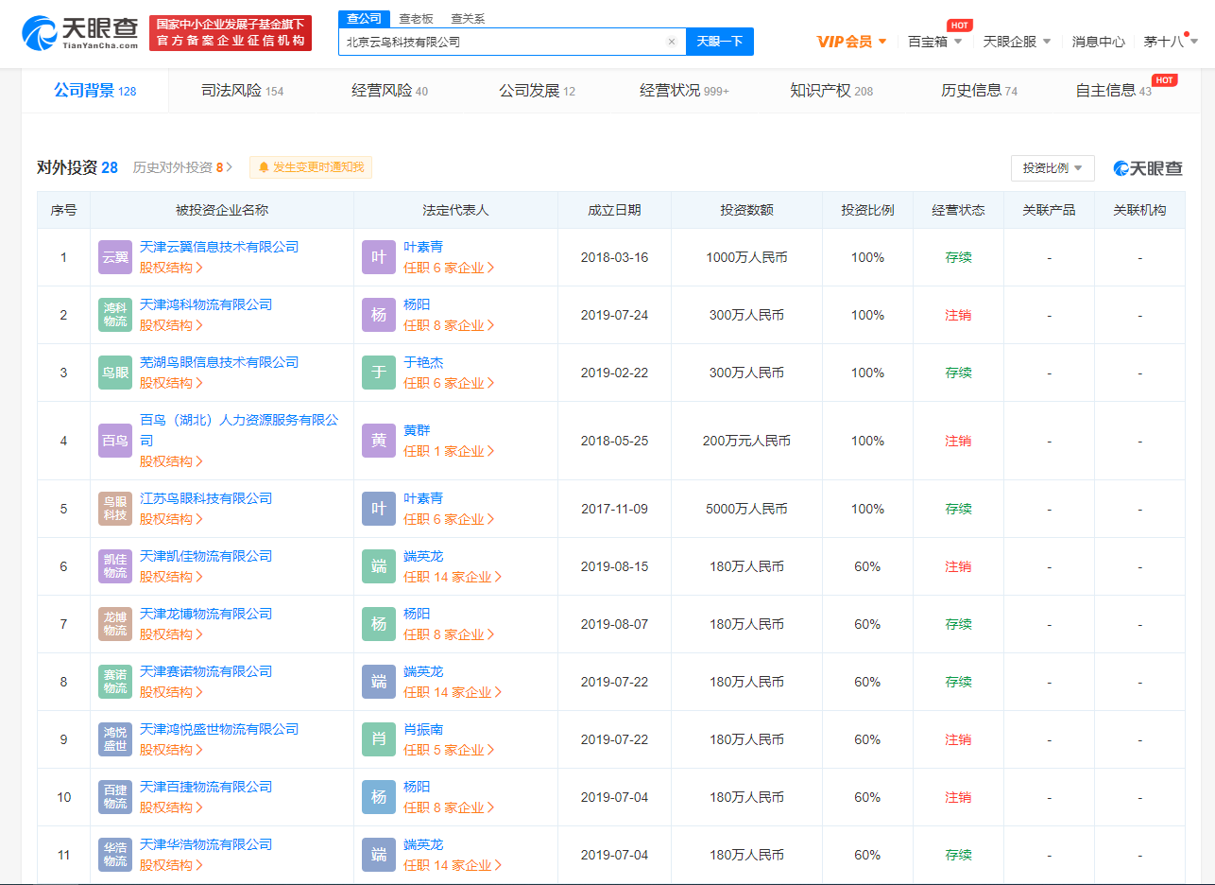Click the TianYanCha logo
Image resolution: width=1215 pixels, height=885 pixels.
tap(79, 33)
